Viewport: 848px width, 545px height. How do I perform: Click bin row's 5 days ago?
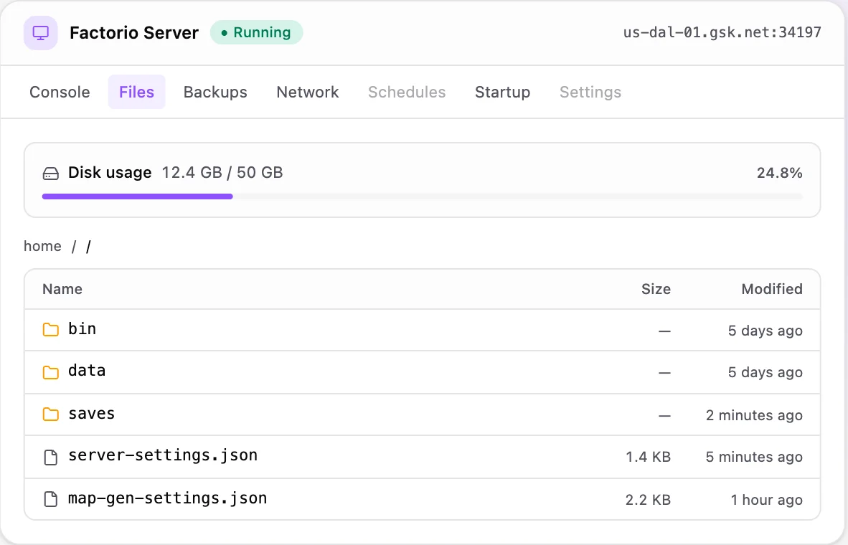click(x=765, y=331)
